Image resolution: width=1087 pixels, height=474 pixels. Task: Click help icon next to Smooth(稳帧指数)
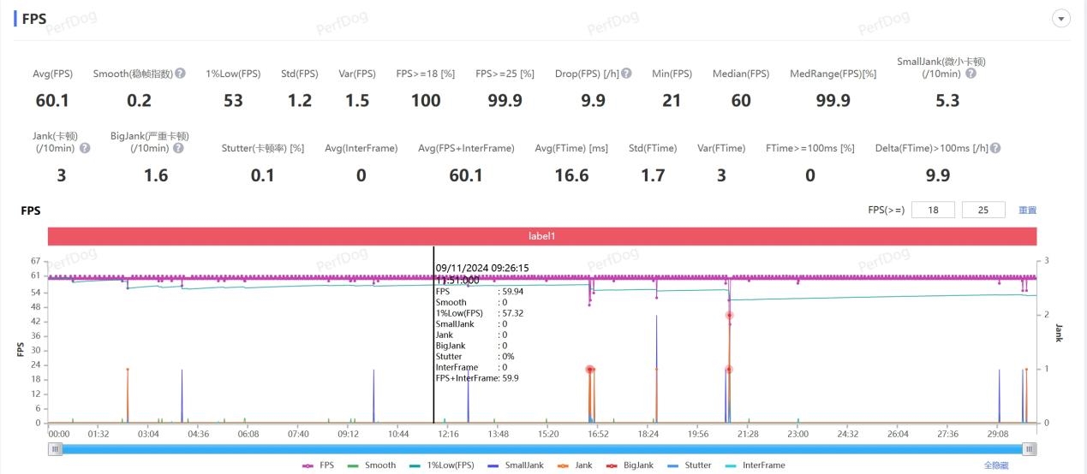click(181, 74)
